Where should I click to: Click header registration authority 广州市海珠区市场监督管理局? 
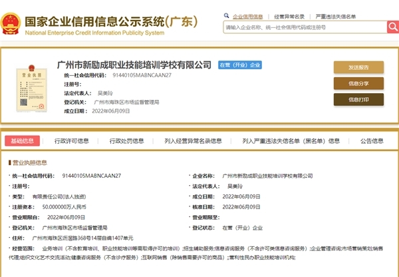126,102
